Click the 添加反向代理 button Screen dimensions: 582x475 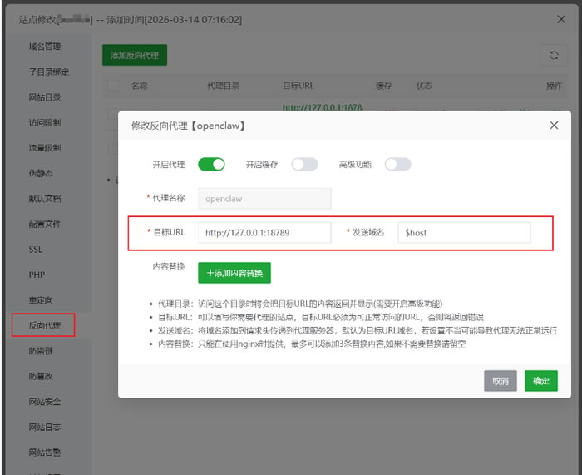tap(135, 55)
